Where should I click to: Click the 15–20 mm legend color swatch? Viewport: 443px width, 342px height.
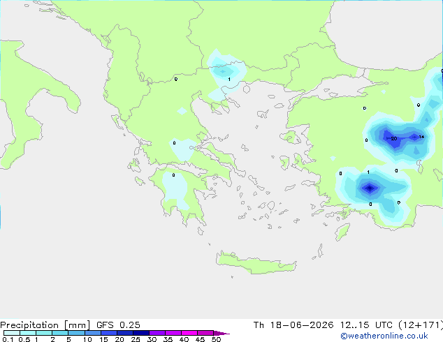coord(108,333)
